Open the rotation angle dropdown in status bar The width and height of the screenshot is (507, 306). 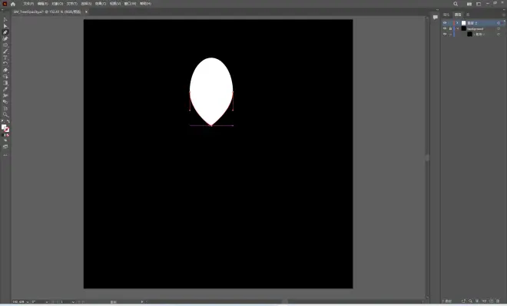47,302
